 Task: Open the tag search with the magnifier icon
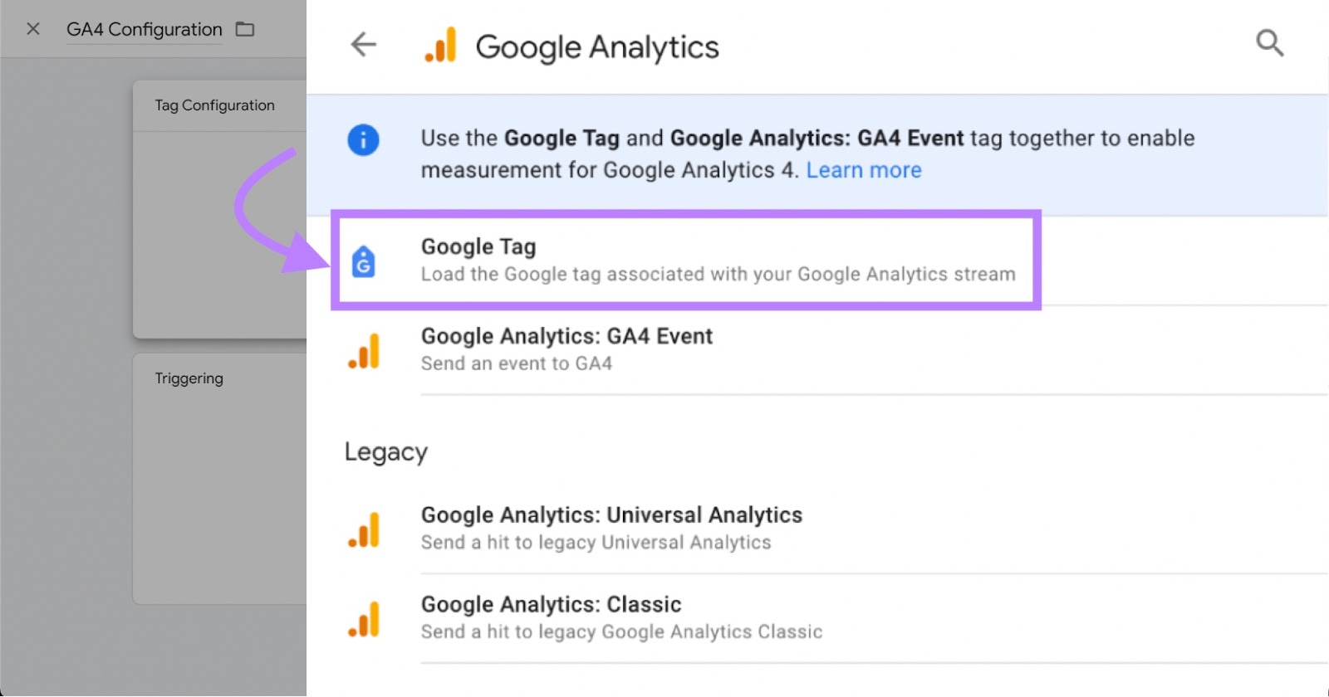pos(1268,43)
